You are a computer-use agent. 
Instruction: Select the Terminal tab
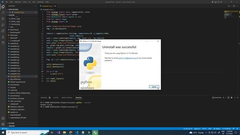pos(78,97)
